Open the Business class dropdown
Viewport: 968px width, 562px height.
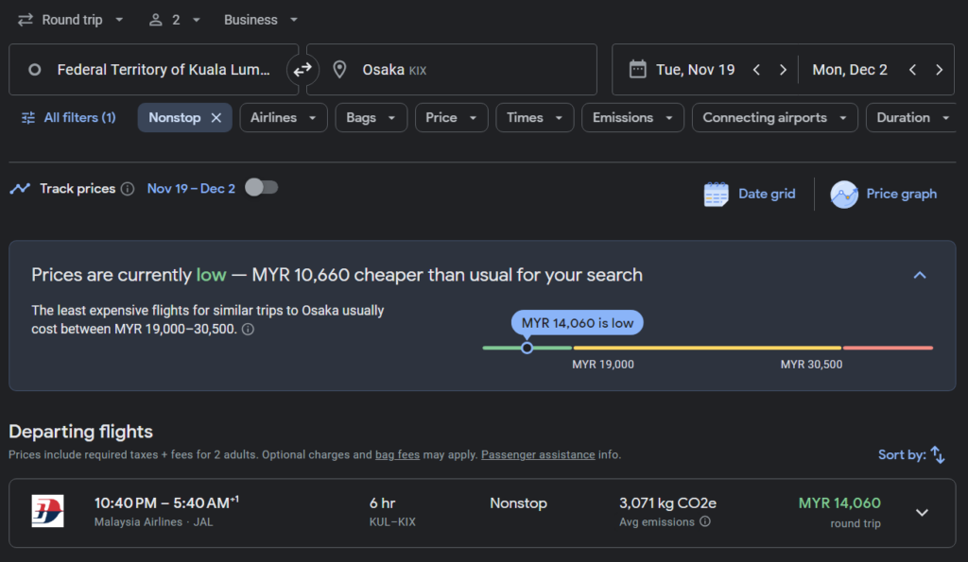[261, 20]
